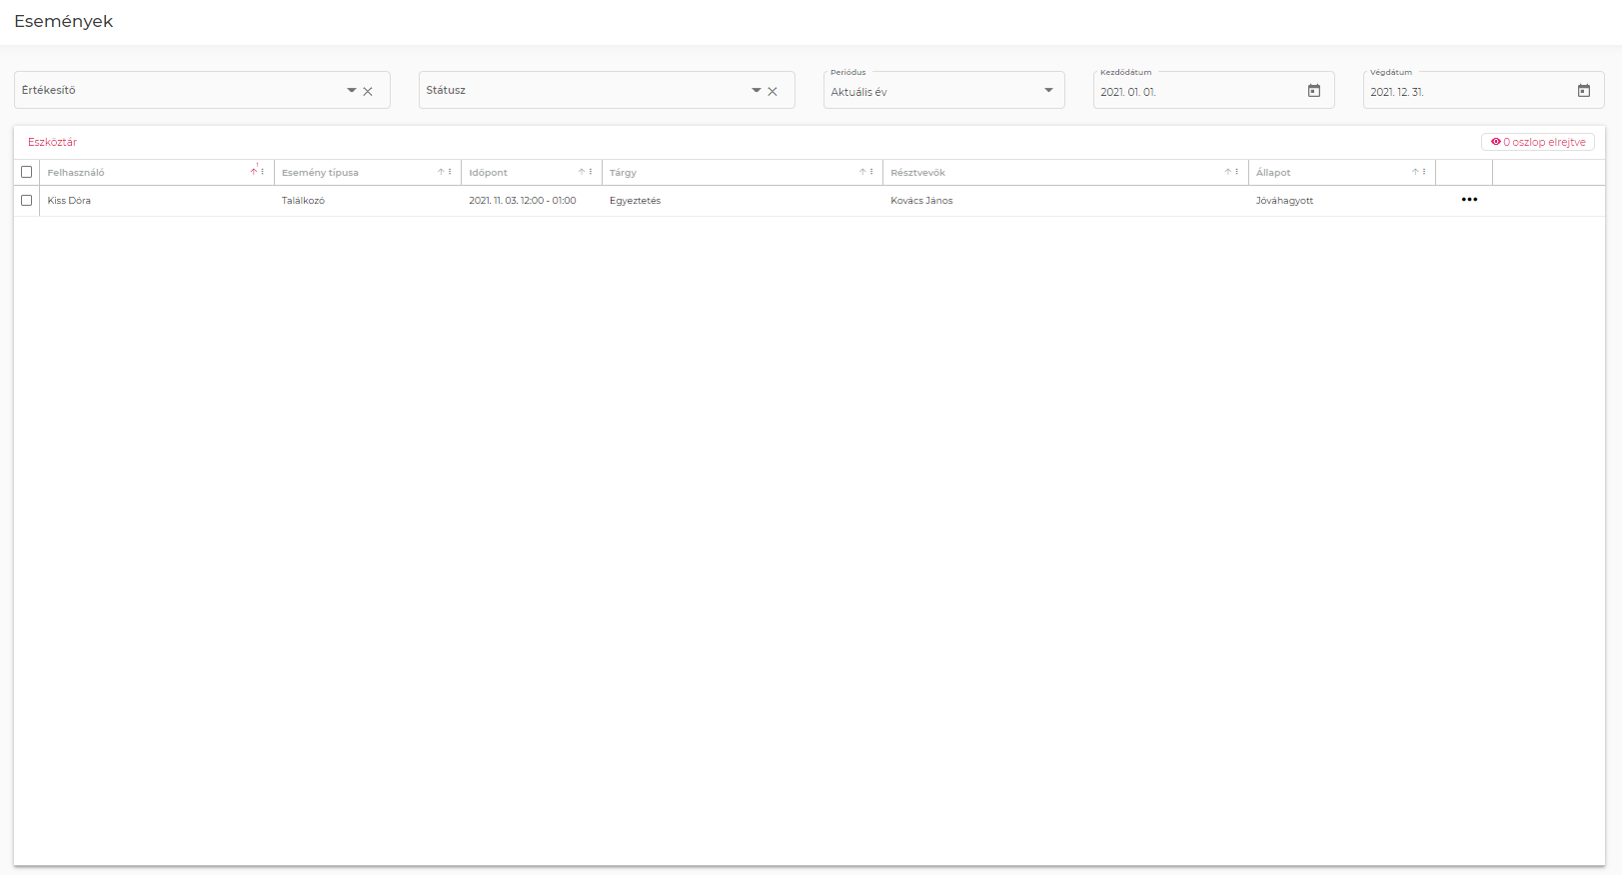1622x875 pixels.
Task: Open the Kezdődátum calendar picker
Action: [x=1313, y=91]
